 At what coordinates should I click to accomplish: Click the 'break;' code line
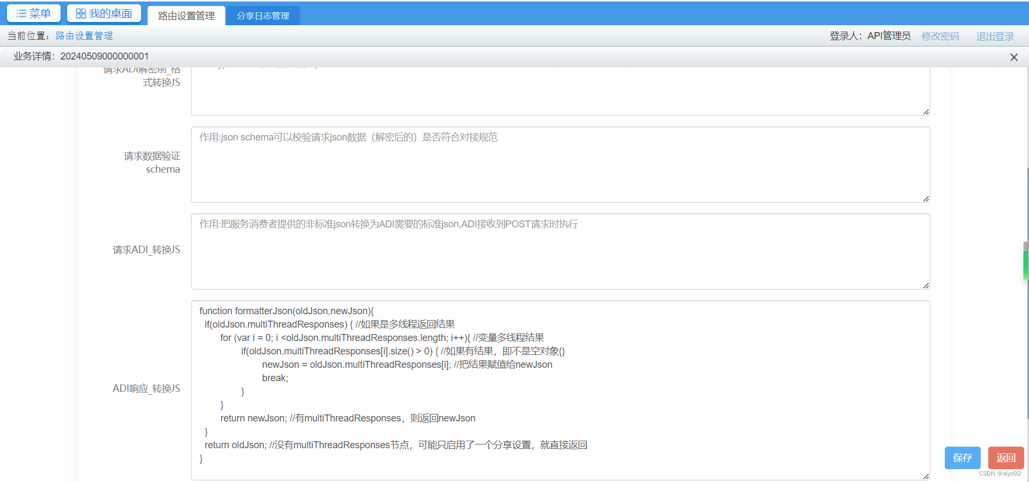pyautogui.click(x=275, y=378)
